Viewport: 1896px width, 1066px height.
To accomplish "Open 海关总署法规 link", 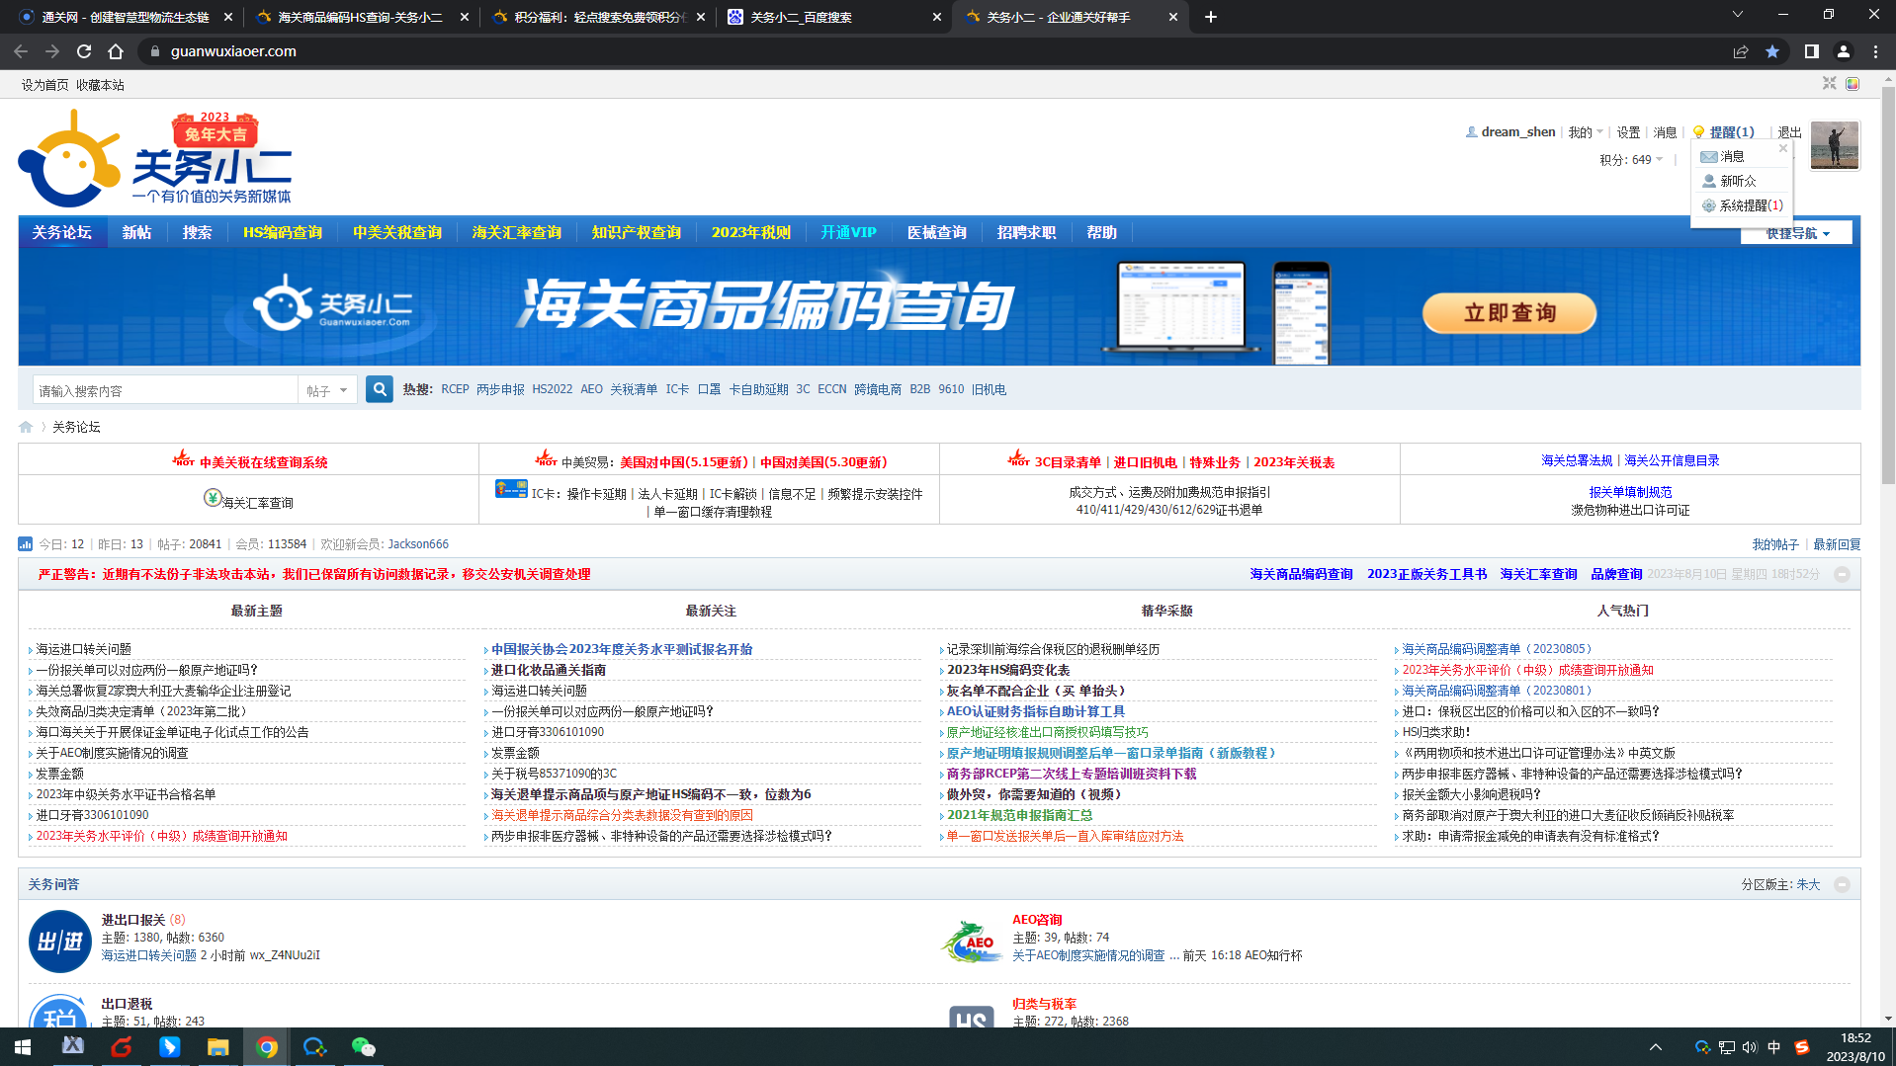I will (1577, 460).
